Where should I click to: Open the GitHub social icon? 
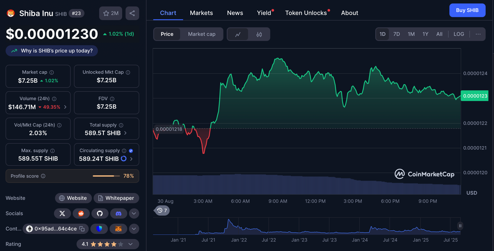[x=100, y=214]
